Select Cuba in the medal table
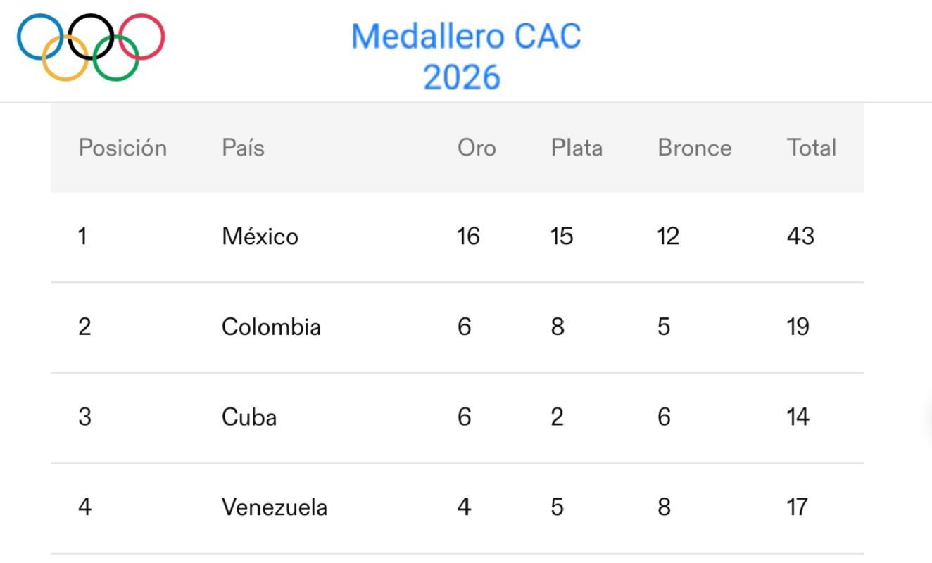Screen dimensions: 932x563 [249, 417]
